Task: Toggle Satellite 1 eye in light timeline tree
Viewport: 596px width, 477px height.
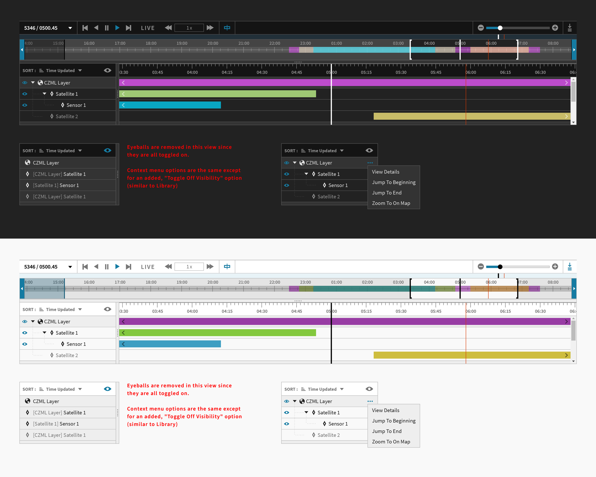Action: pyautogui.click(x=25, y=333)
